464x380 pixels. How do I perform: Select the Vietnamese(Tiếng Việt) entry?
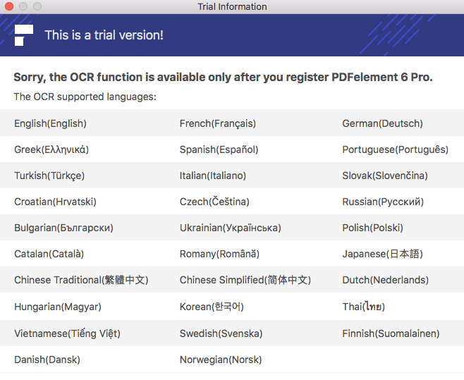tap(67, 333)
